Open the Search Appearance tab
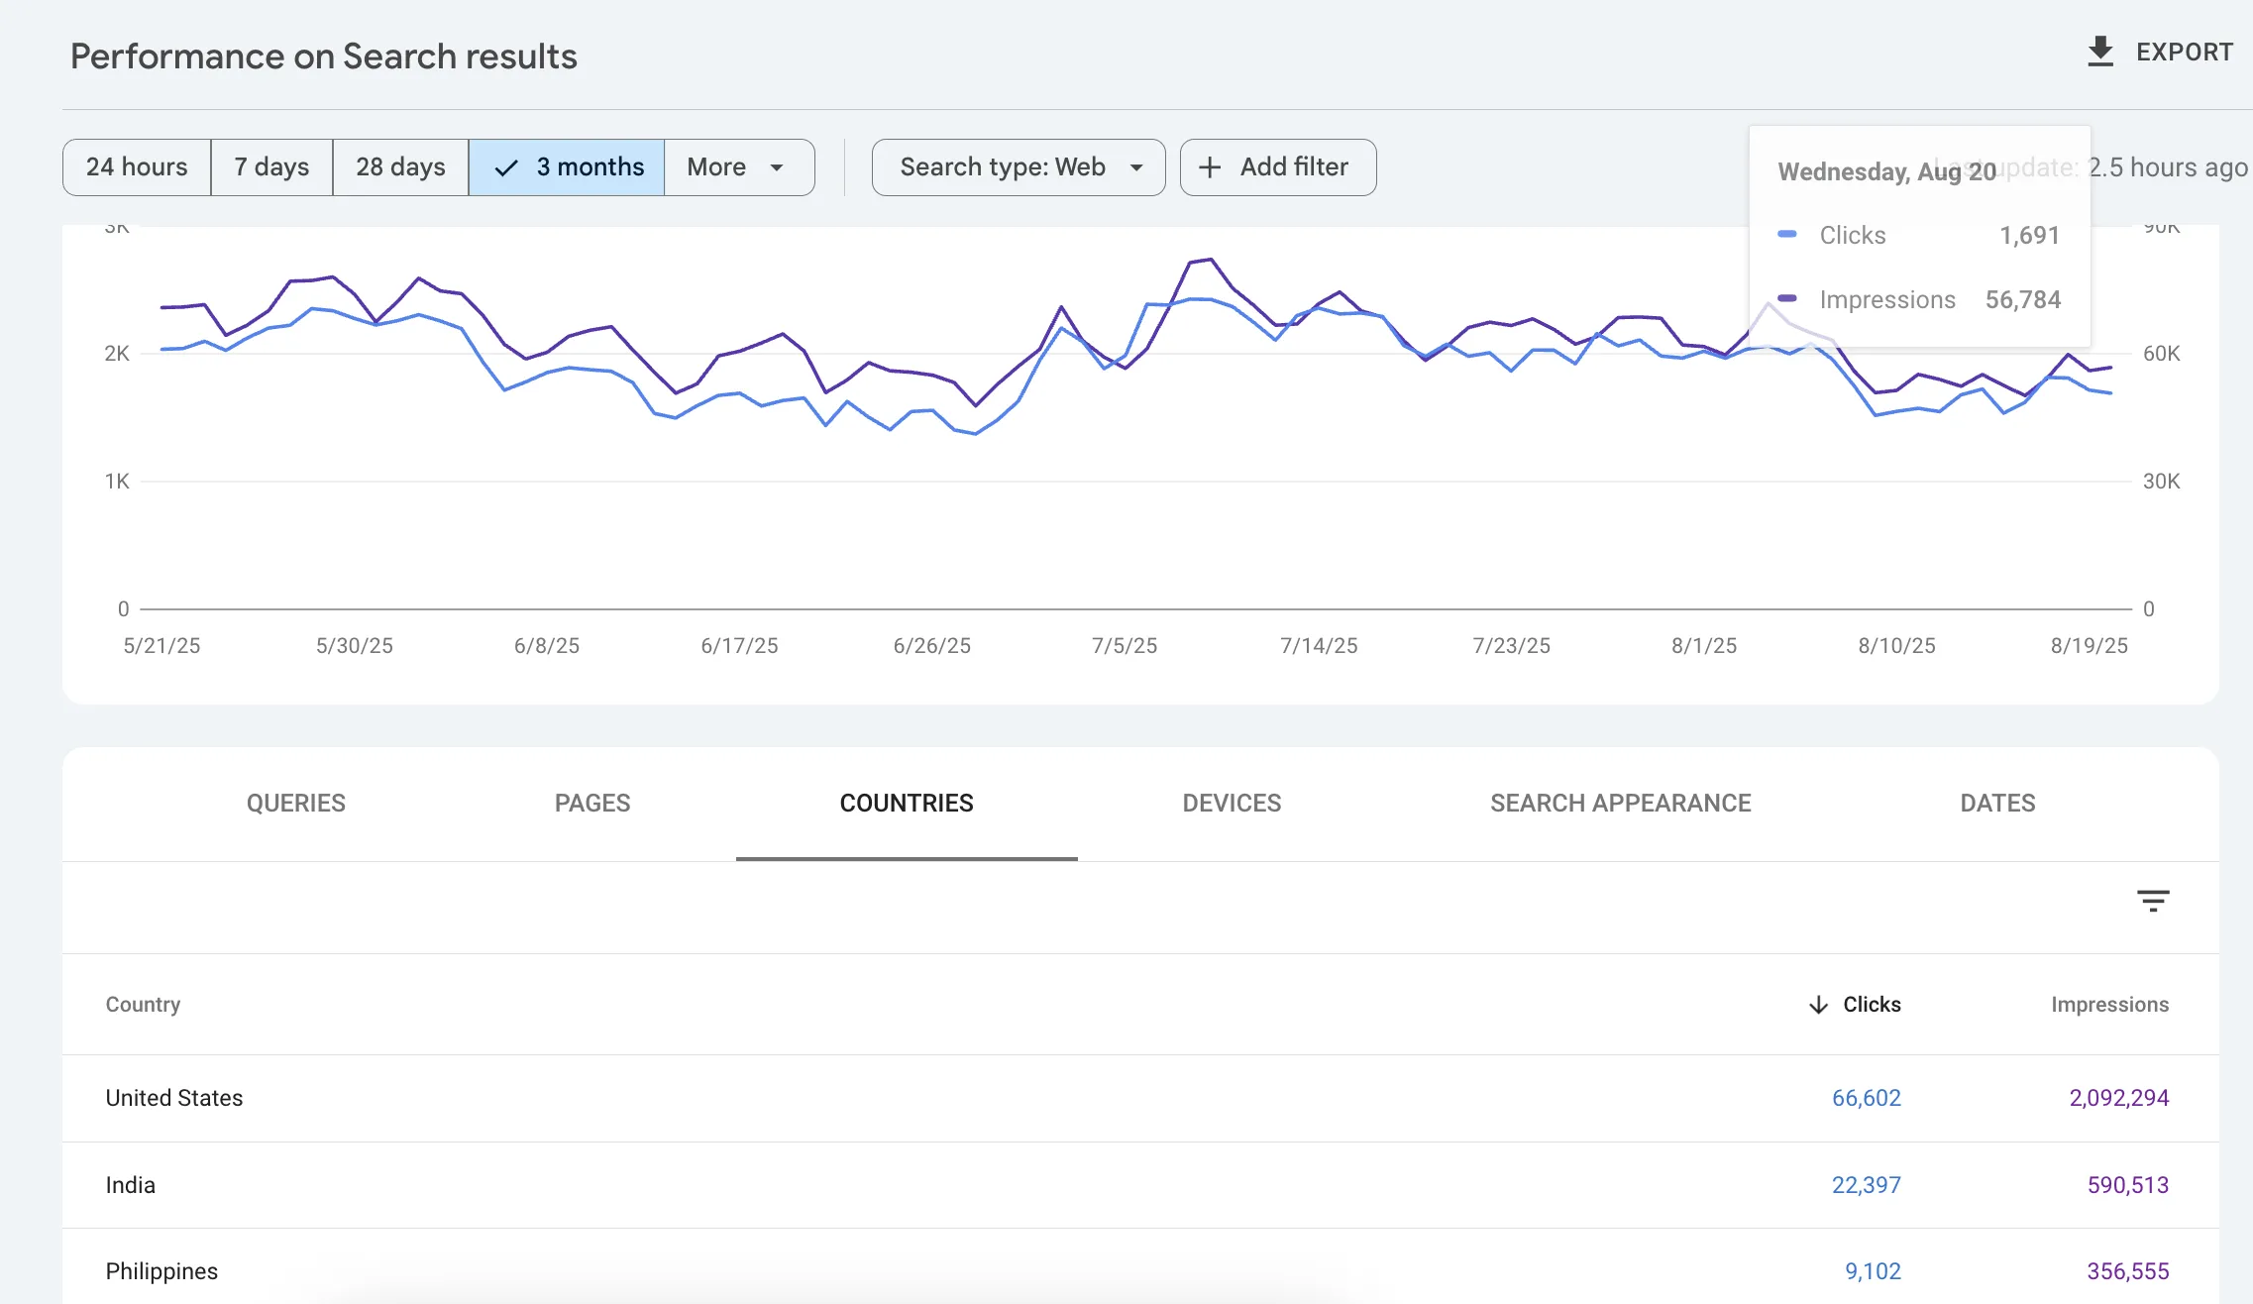Screen dimensions: 2253x1304 (1621, 804)
